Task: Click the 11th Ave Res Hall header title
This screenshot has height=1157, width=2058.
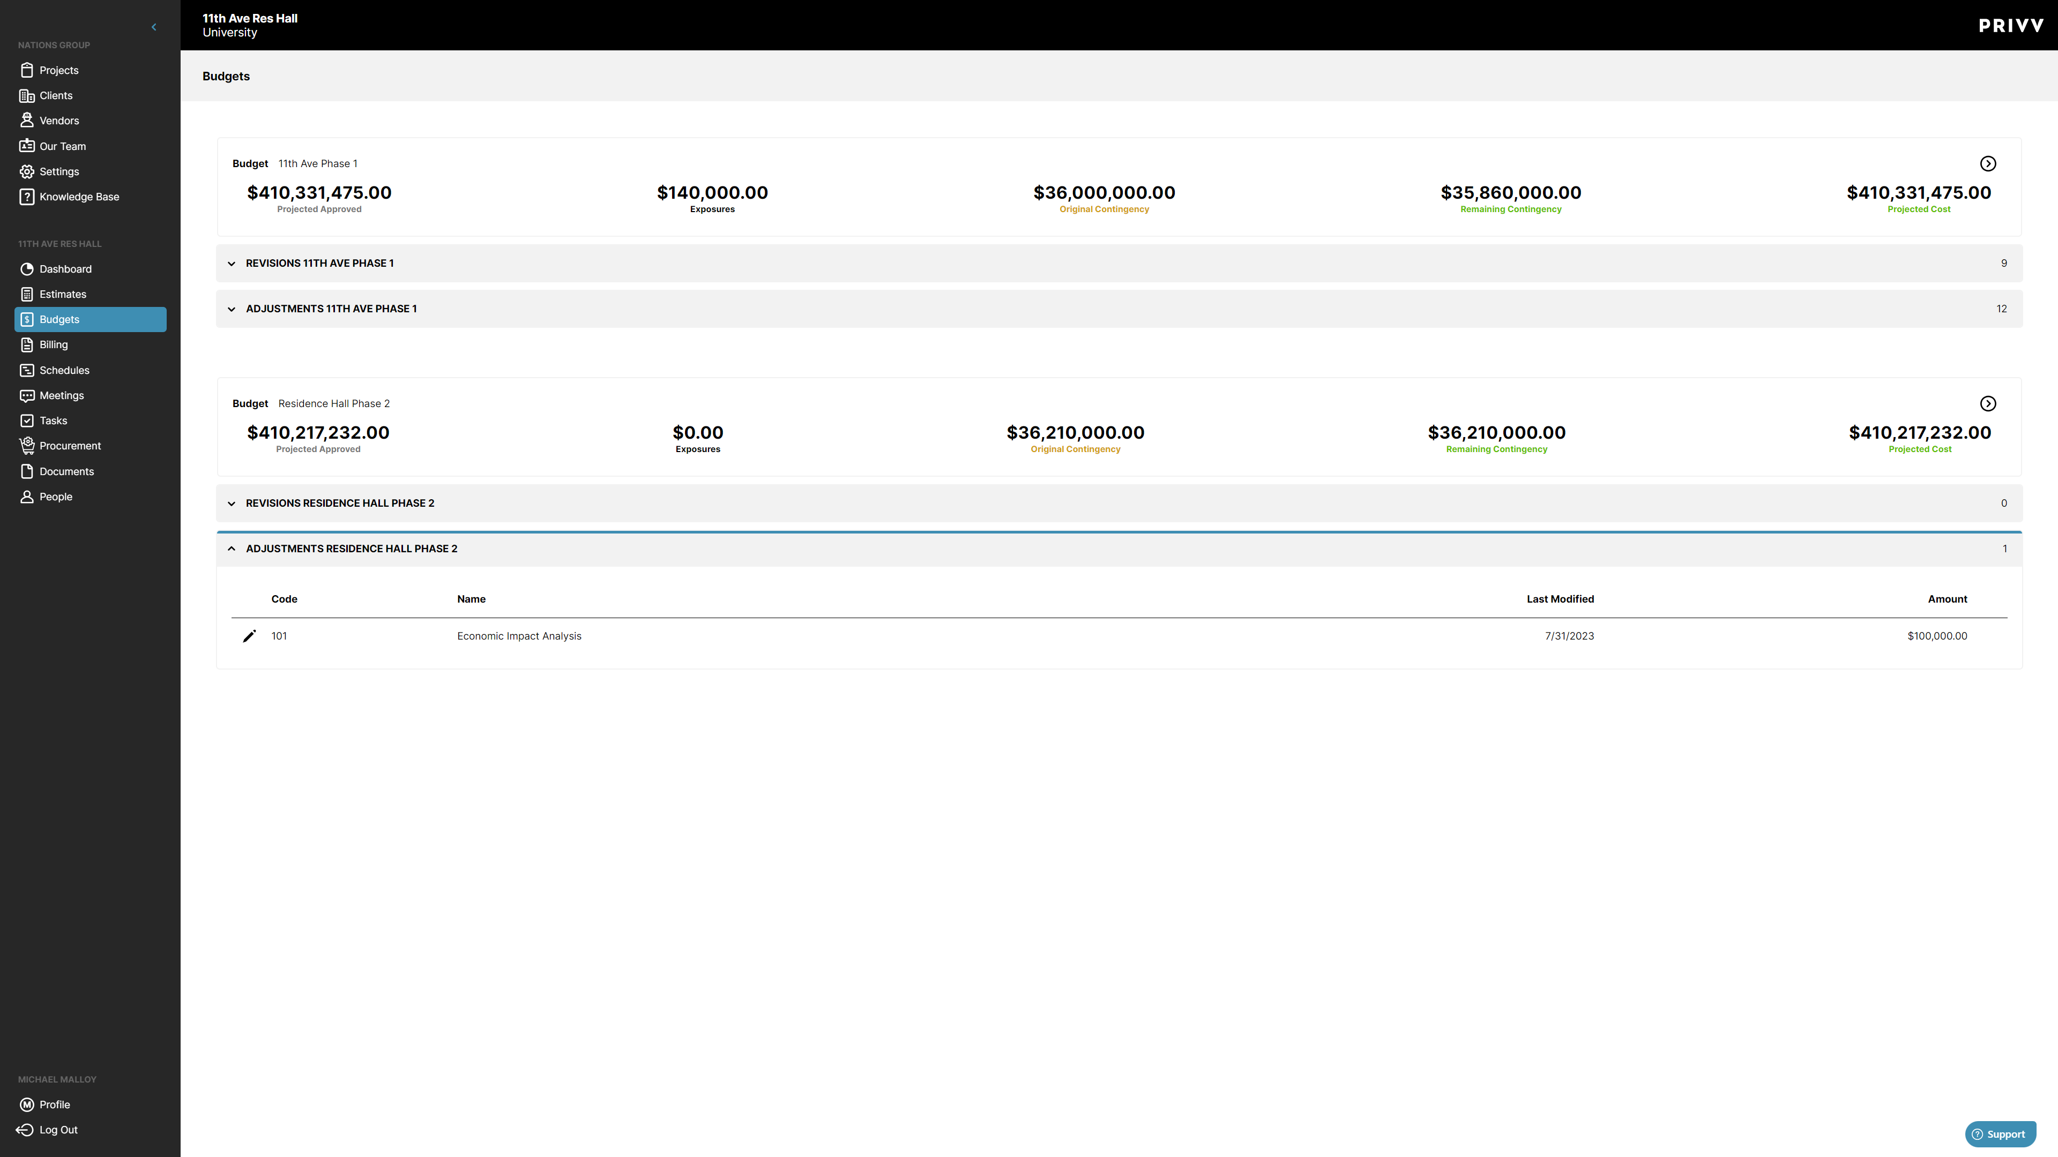Action: [249, 18]
